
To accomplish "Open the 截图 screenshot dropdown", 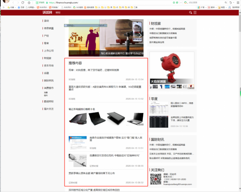I will (222, 7).
